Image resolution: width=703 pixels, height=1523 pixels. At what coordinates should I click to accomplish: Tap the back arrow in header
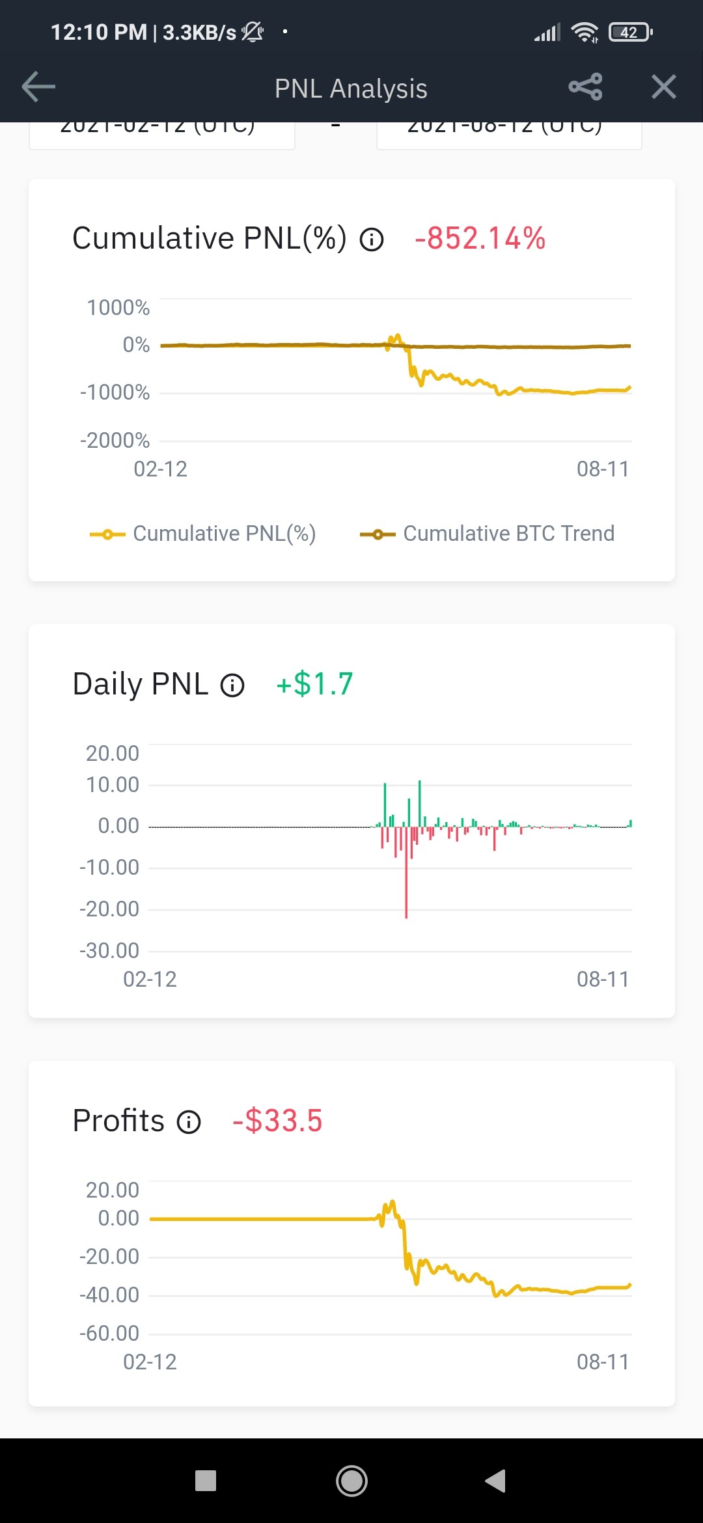(38, 87)
